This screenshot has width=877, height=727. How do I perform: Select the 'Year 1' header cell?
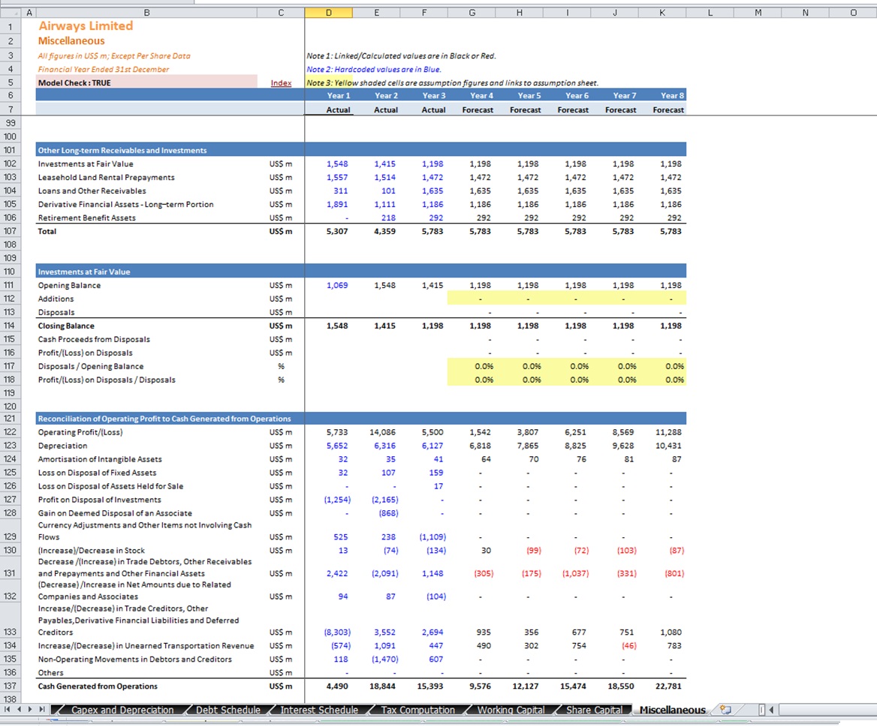pyautogui.click(x=328, y=95)
